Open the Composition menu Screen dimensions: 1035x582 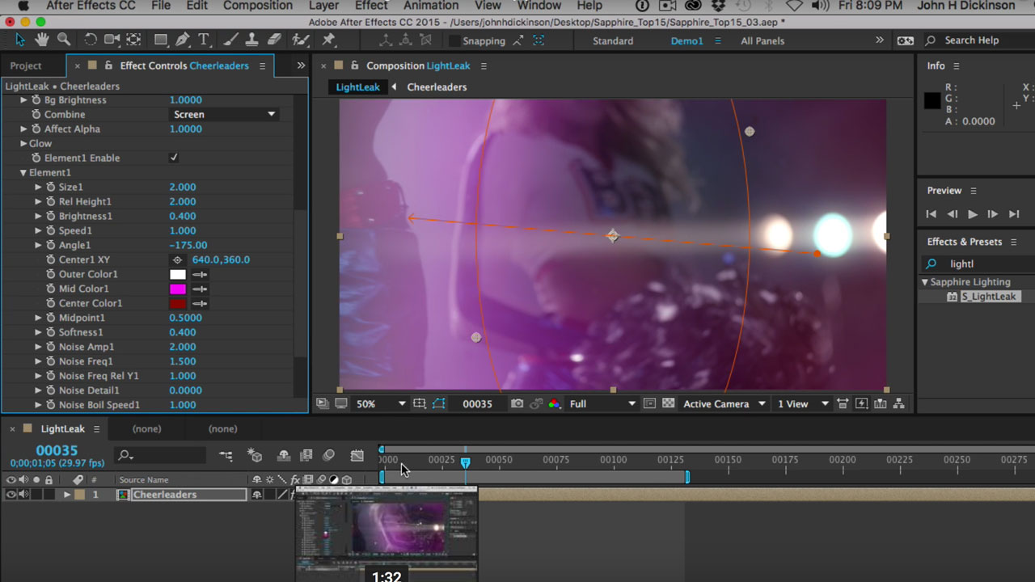pos(256,6)
